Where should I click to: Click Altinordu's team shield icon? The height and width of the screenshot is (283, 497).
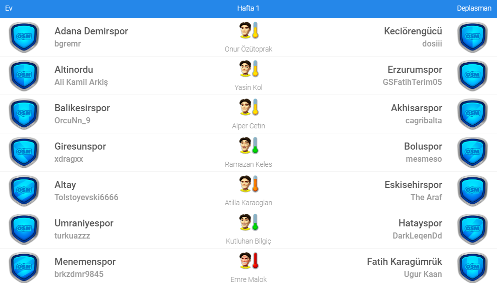coord(24,75)
